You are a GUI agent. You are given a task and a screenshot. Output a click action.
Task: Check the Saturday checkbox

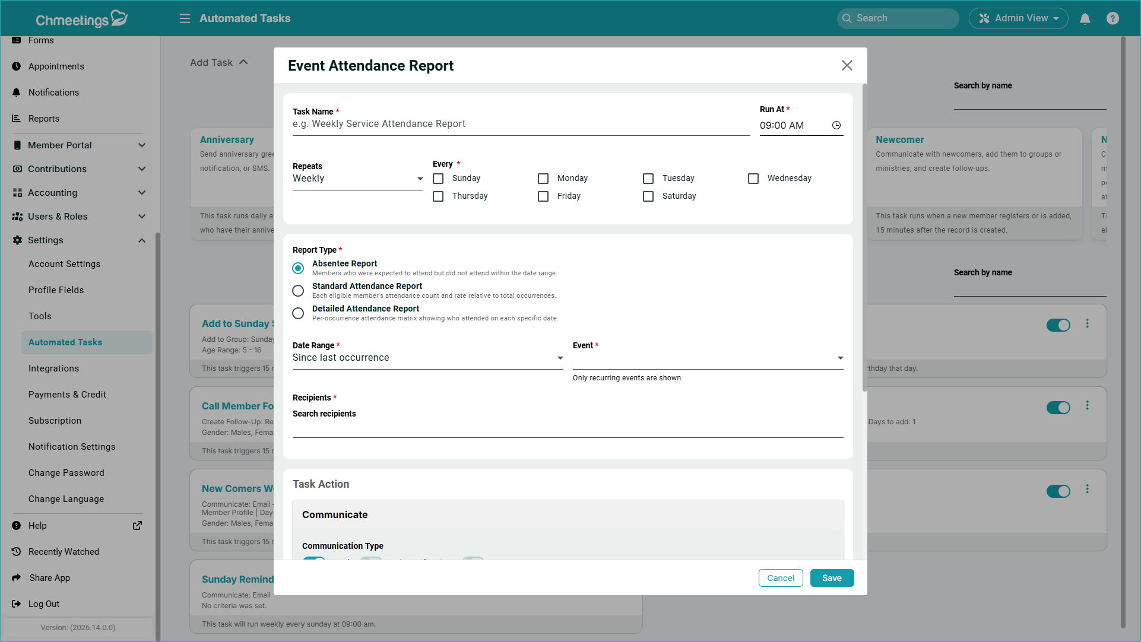pos(648,196)
